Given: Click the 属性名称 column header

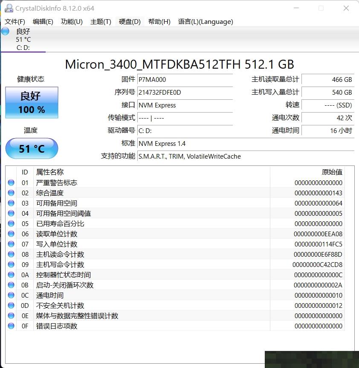Looking at the screenshot, I should [x=152, y=172].
